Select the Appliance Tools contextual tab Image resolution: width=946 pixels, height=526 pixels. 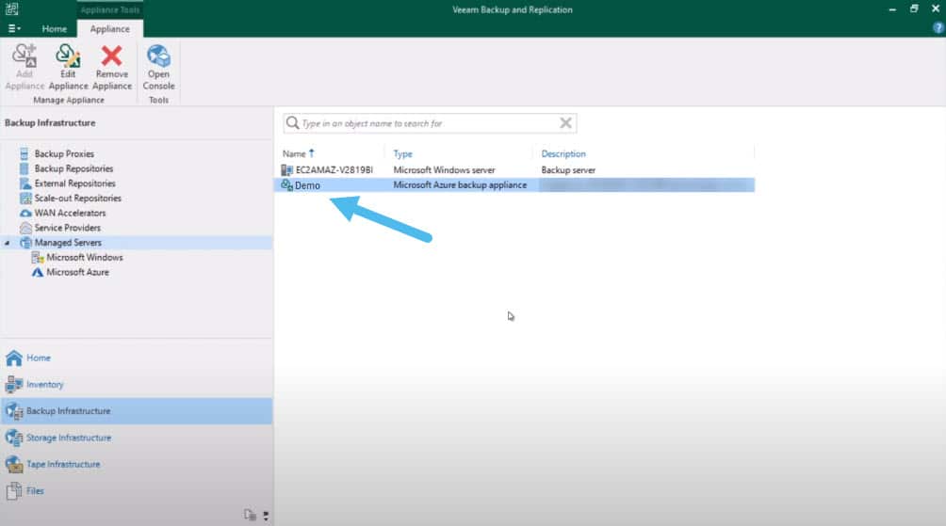click(x=110, y=9)
